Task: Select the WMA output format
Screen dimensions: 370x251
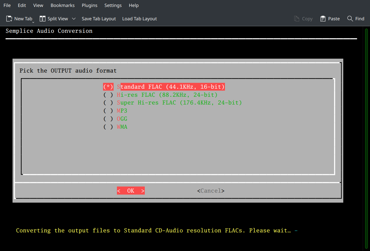Action: [x=108, y=127]
